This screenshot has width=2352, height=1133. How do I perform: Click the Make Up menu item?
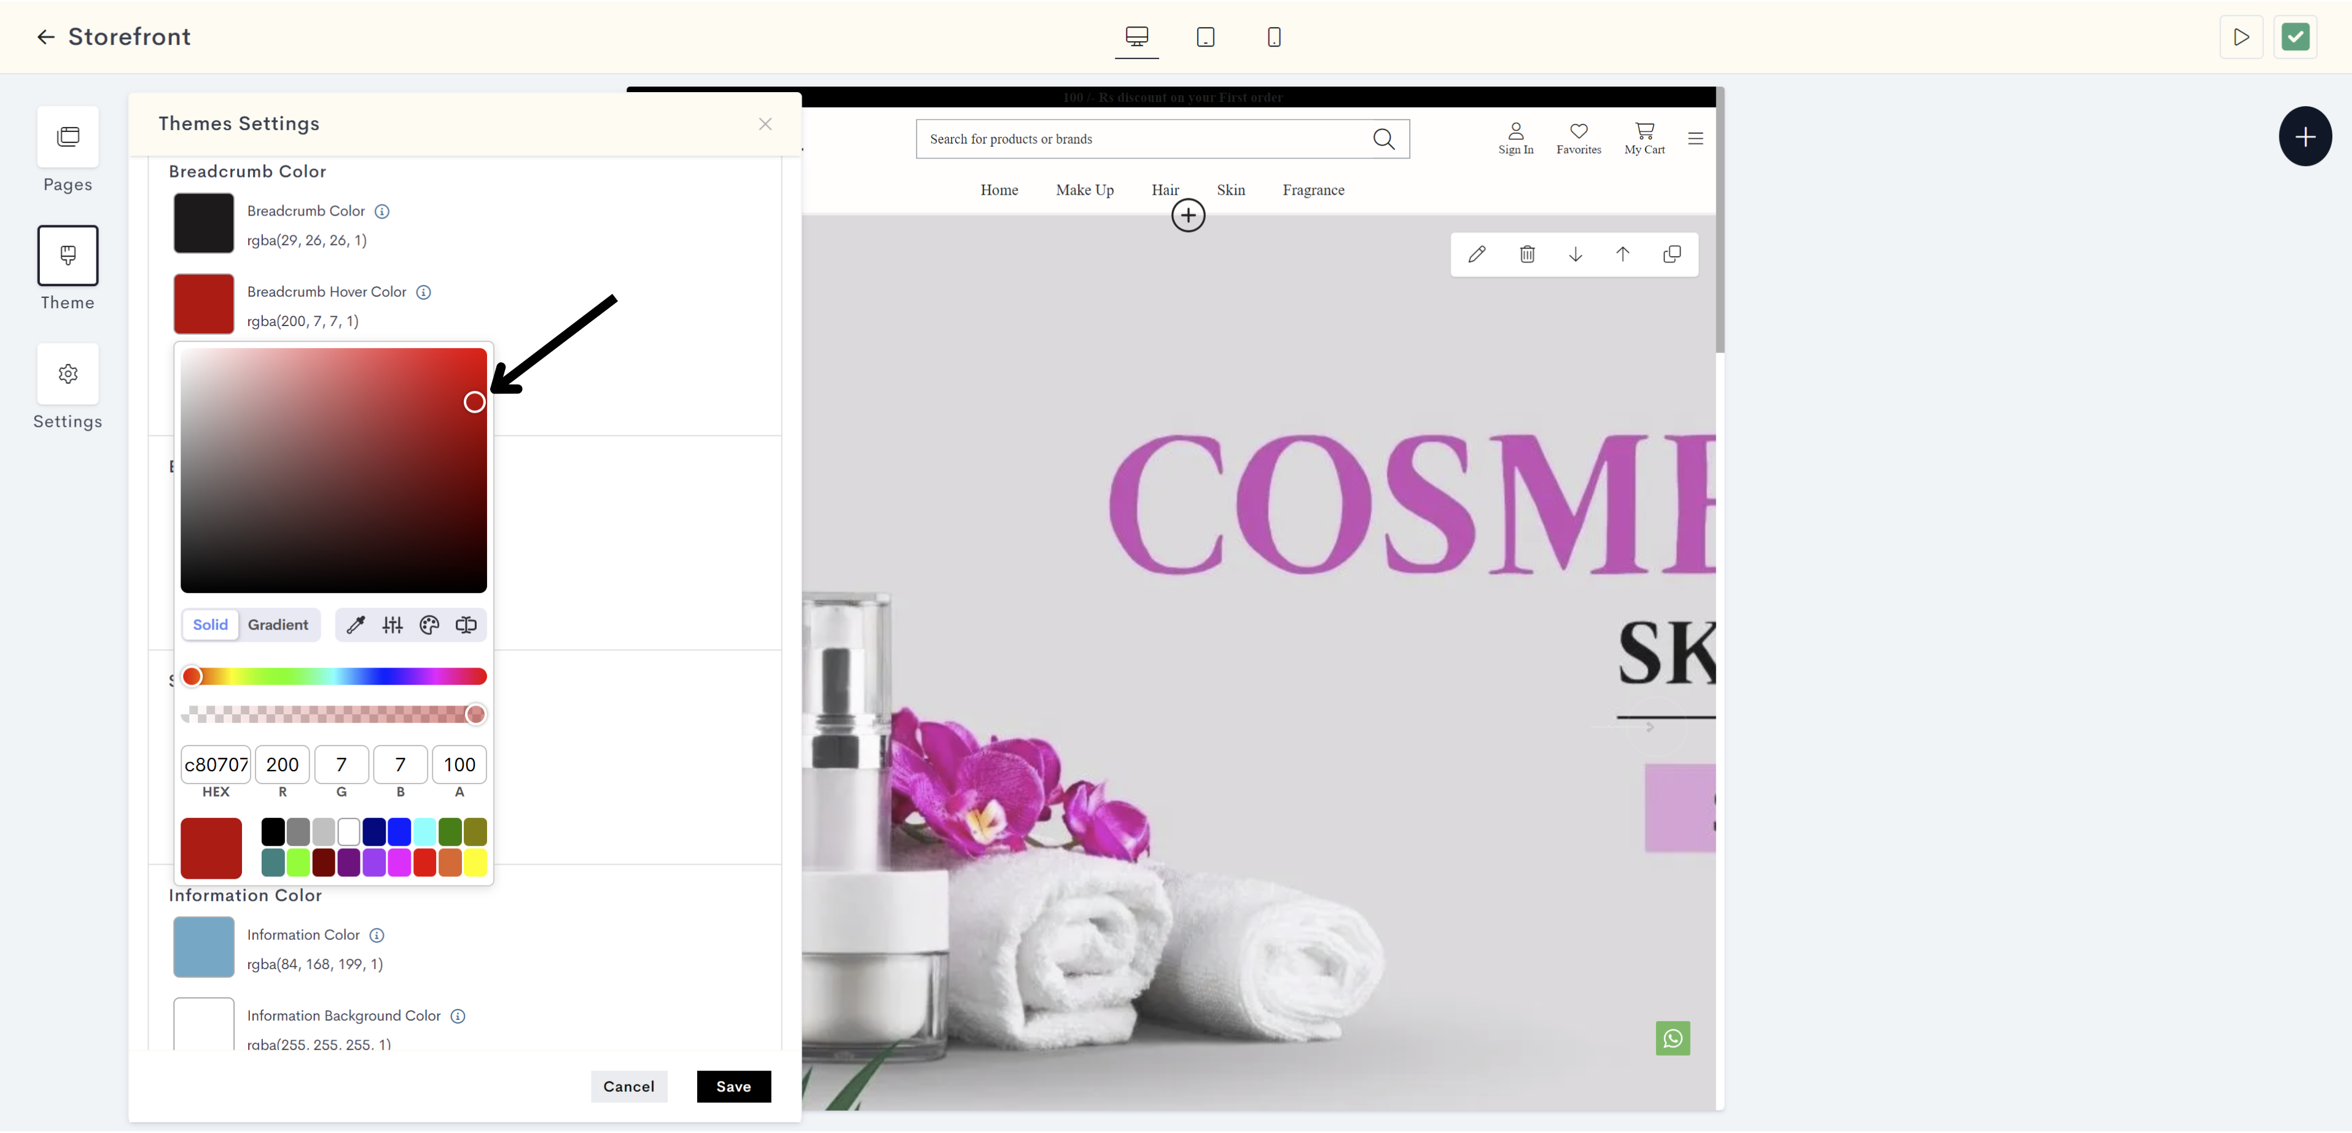point(1084,190)
